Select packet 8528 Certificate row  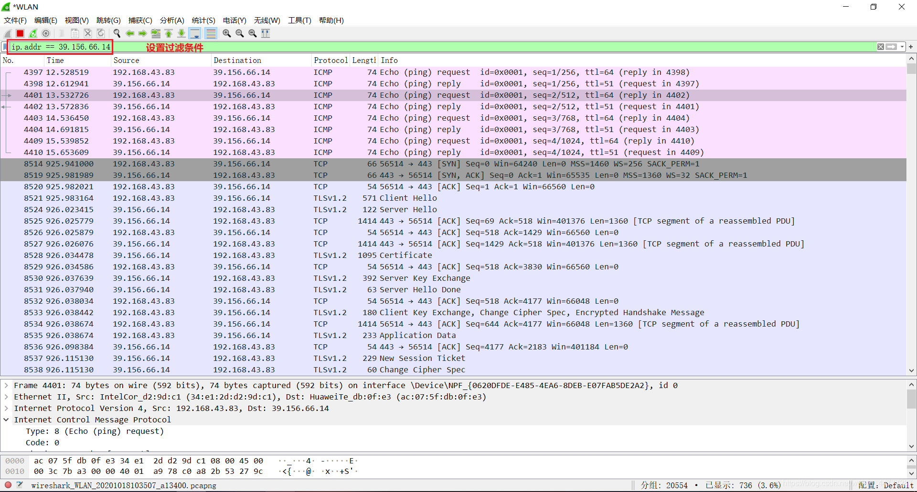pos(453,256)
